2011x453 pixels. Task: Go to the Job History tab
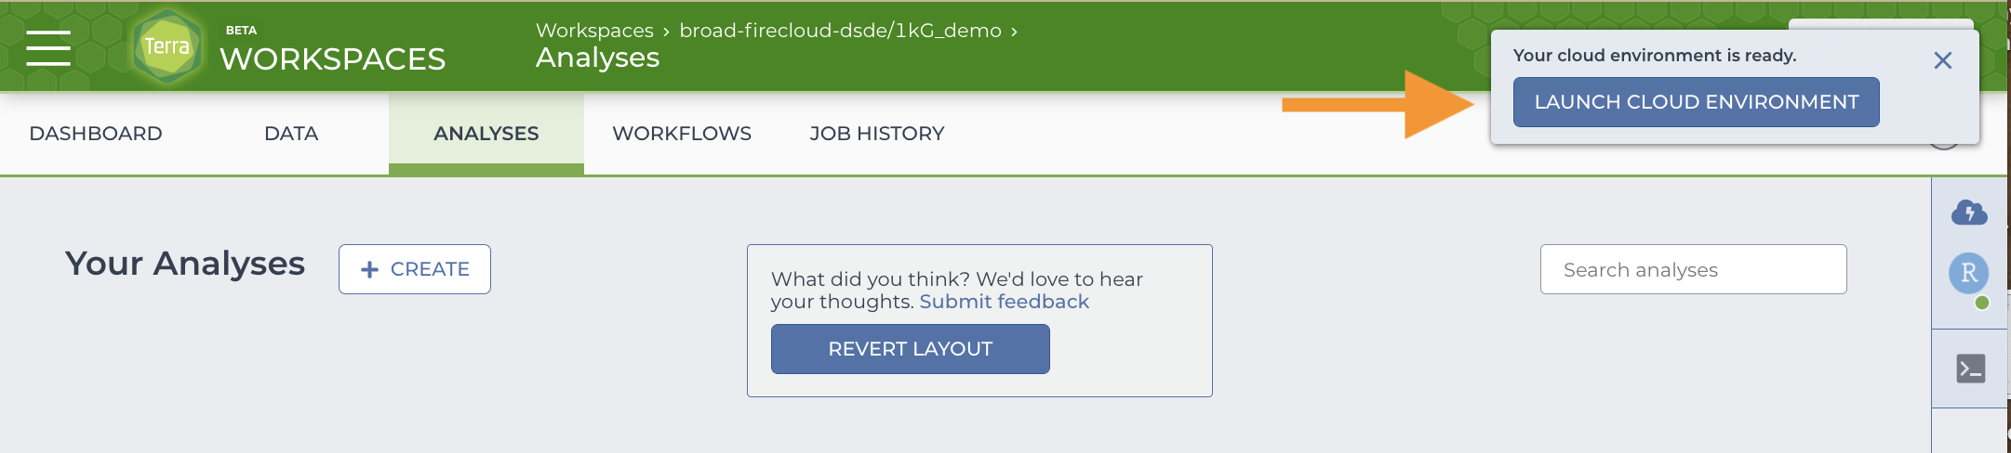coord(877,134)
